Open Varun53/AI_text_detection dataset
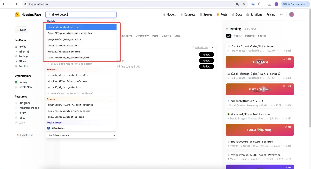The image size is (311, 169). (81, 87)
